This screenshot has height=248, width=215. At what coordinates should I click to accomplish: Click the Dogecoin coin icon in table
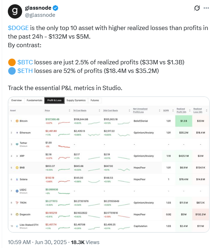pyautogui.click(x=17, y=214)
